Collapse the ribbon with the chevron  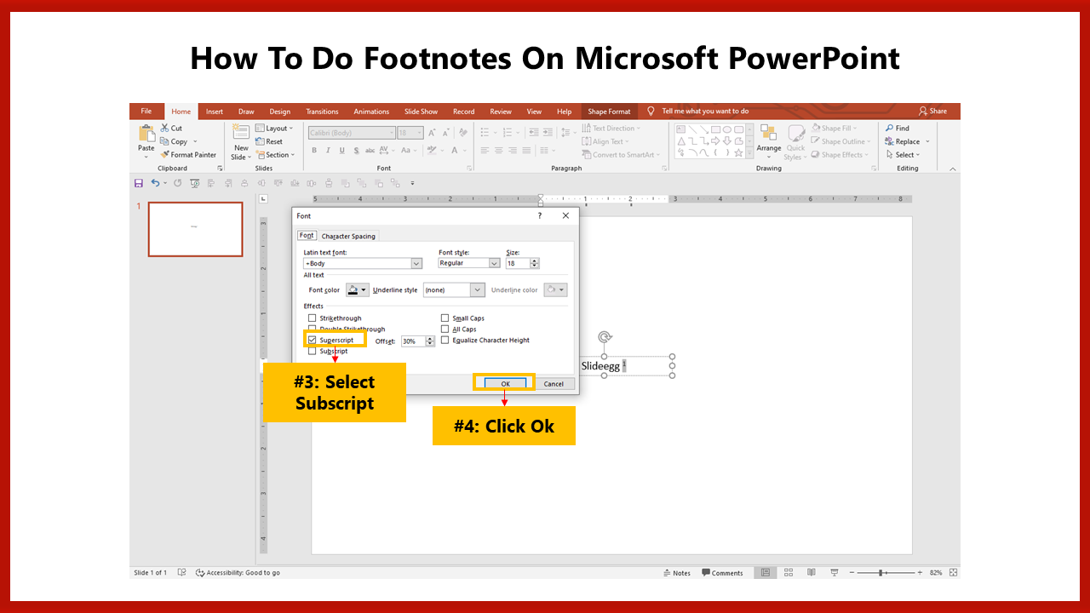point(953,169)
